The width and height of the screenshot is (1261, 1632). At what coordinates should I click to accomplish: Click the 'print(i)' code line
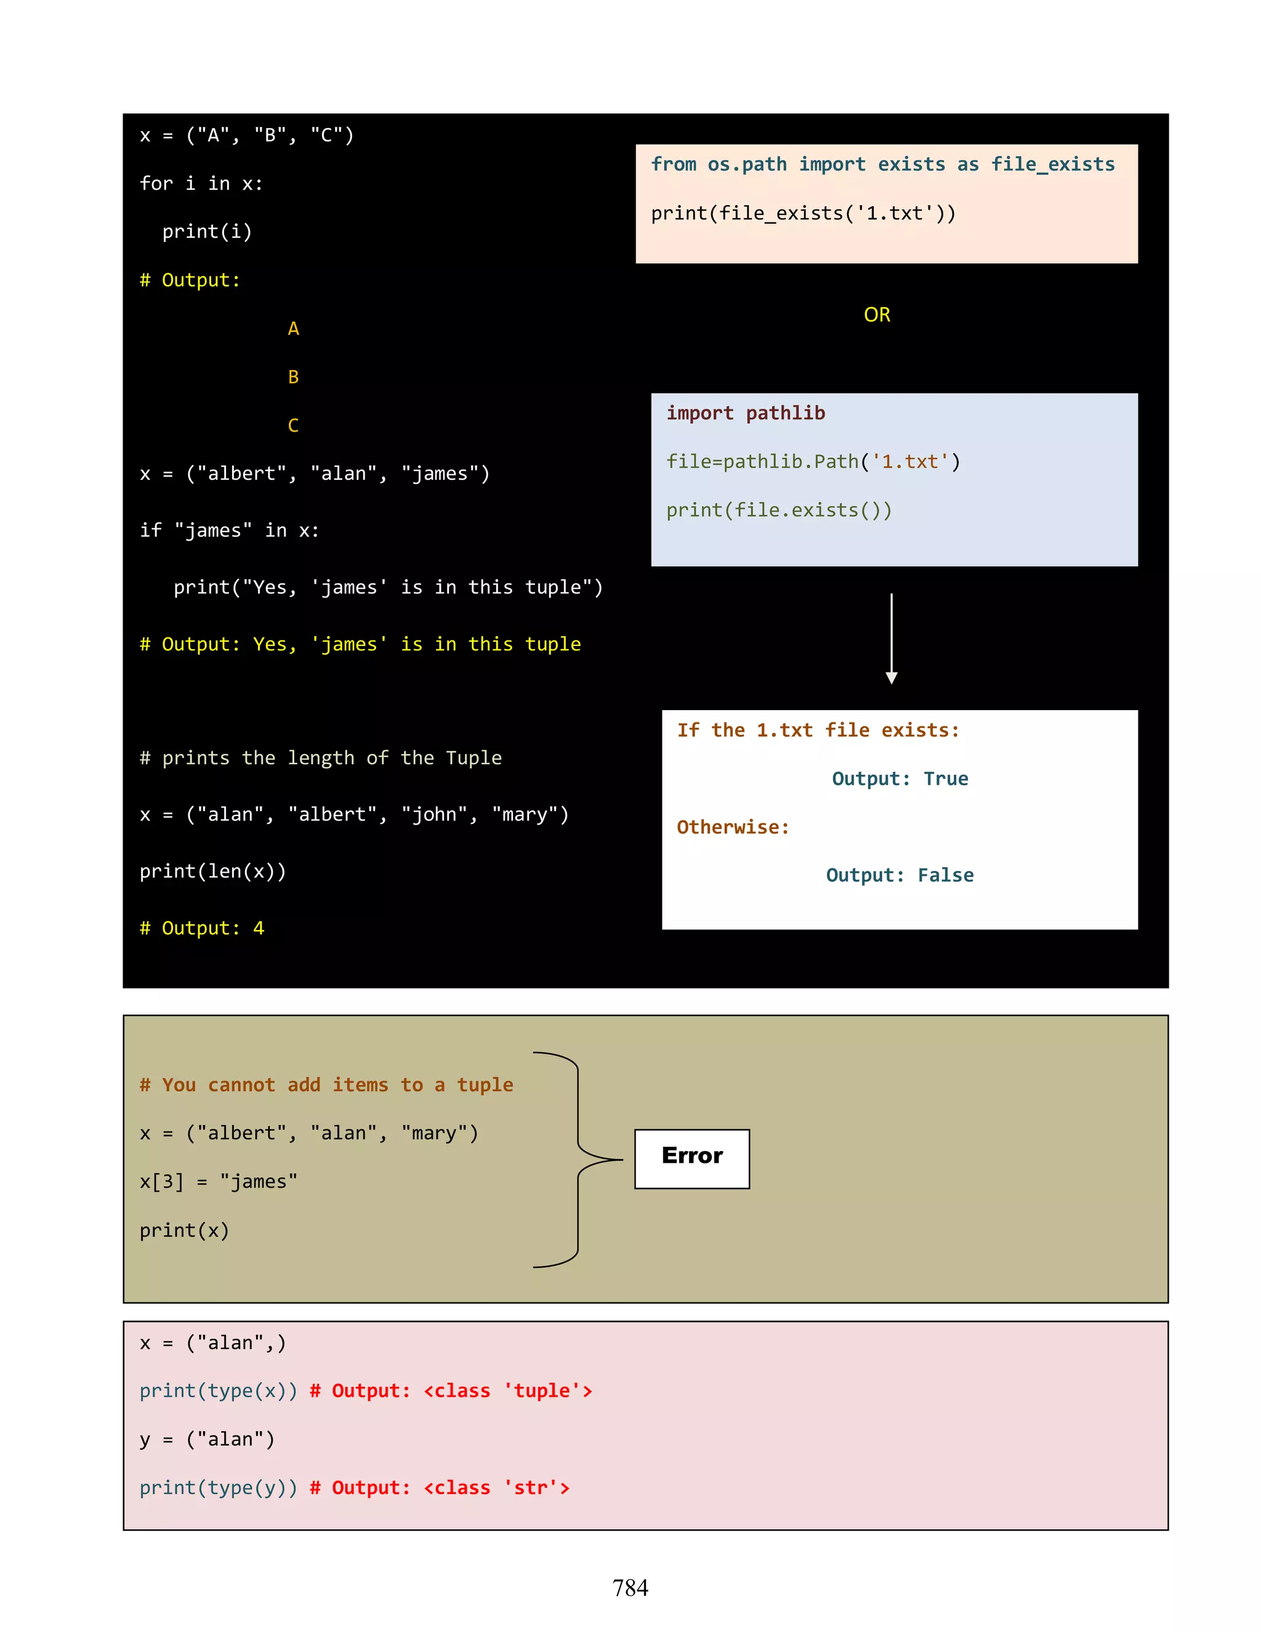(x=207, y=232)
